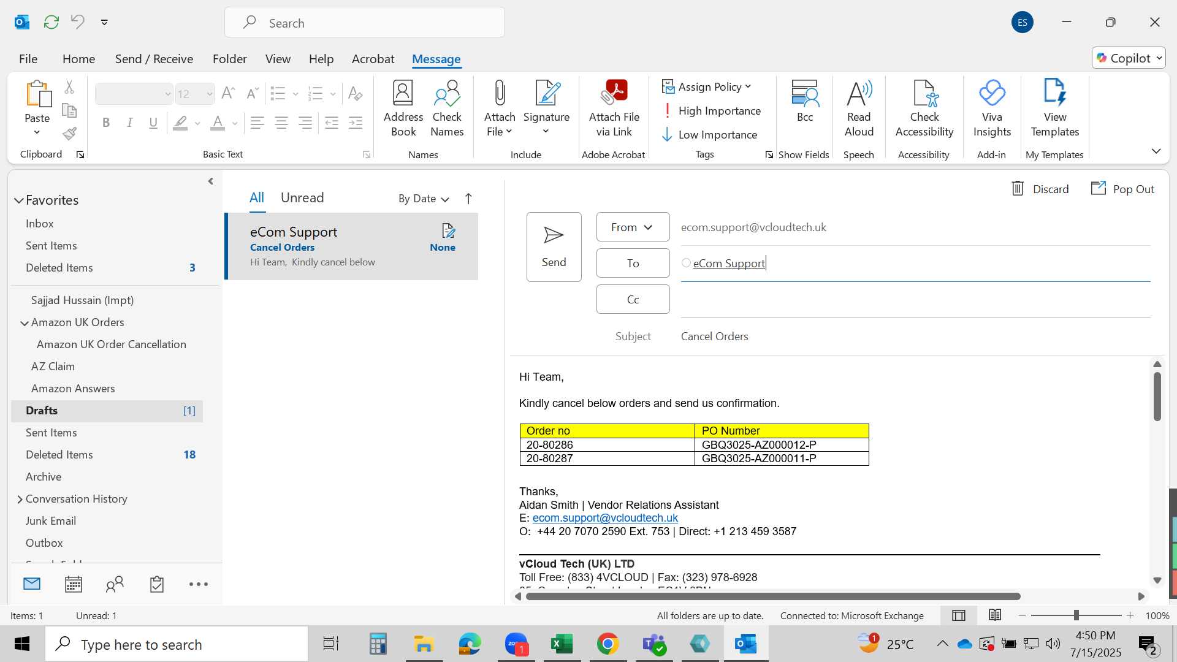
Task: Toggle High Importance tag
Action: coord(712,111)
